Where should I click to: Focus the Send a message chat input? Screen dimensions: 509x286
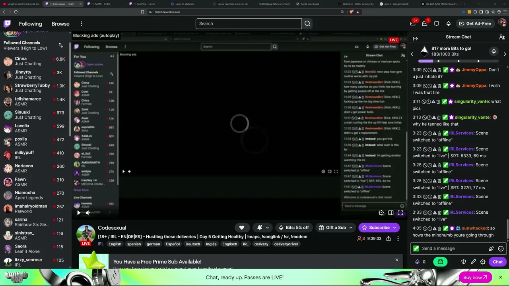[x=453, y=249]
